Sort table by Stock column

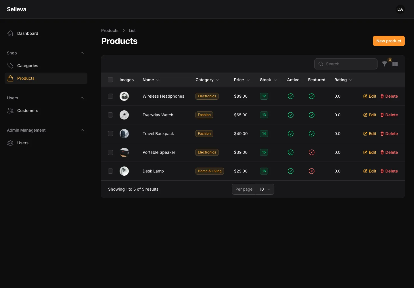pyautogui.click(x=268, y=80)
